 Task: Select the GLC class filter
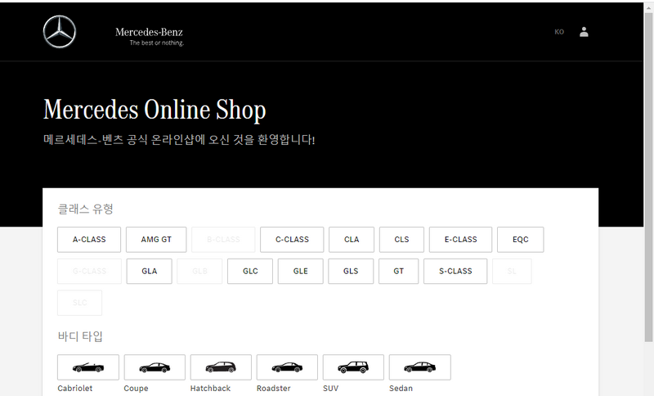pyautogui.click(x=250, y=272)
